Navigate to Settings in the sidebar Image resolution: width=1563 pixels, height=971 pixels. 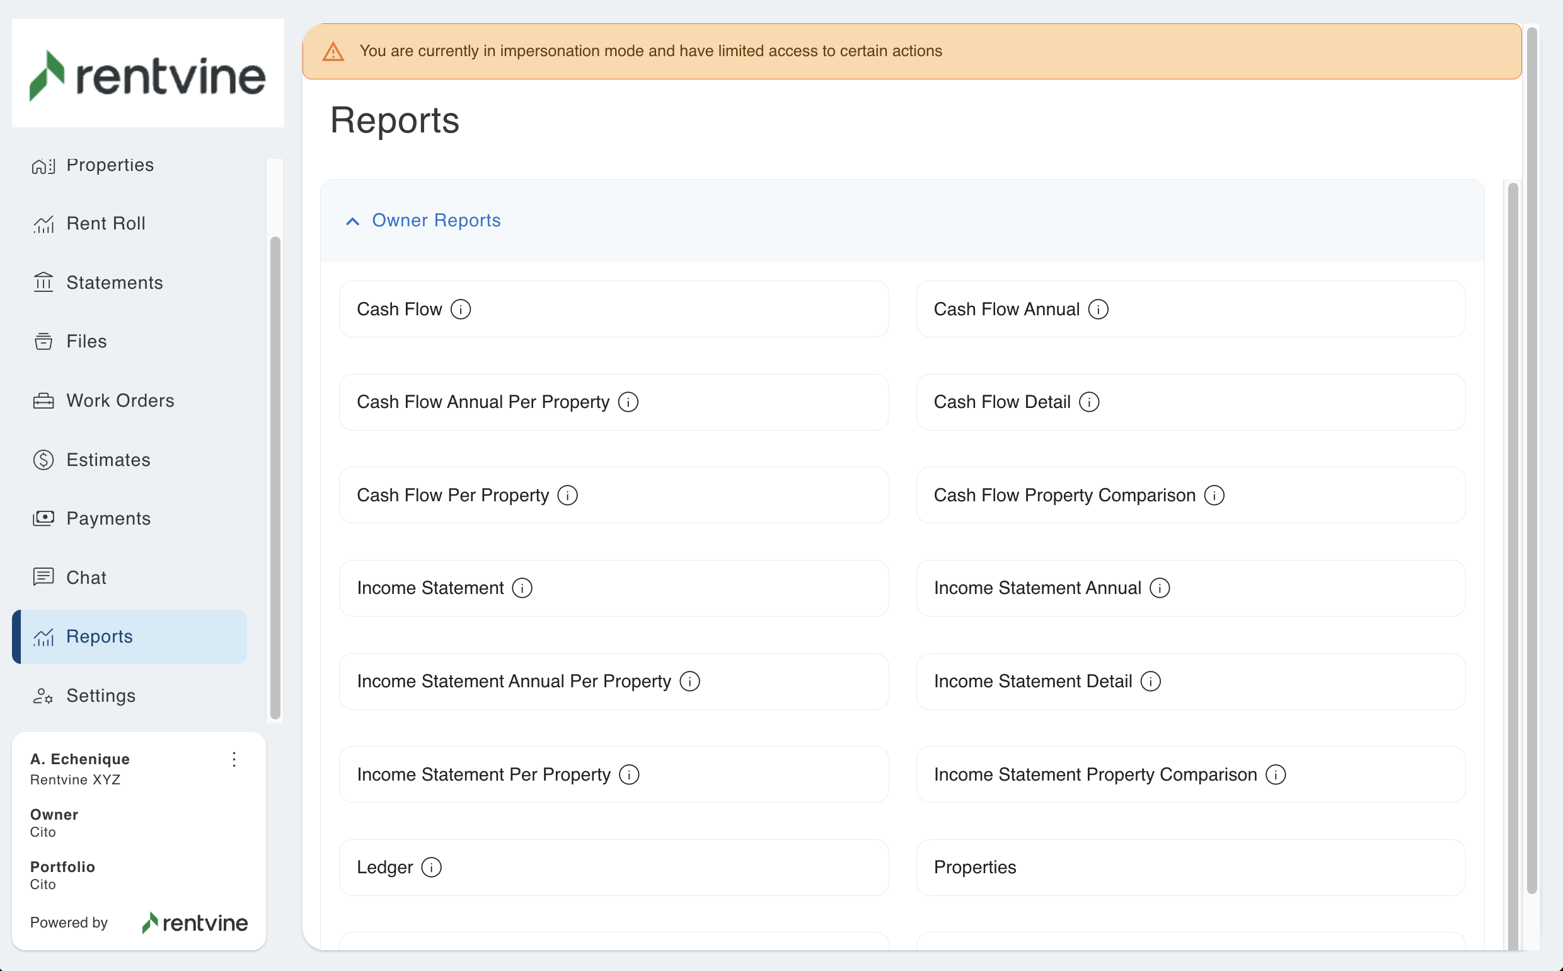pos(101,695)
